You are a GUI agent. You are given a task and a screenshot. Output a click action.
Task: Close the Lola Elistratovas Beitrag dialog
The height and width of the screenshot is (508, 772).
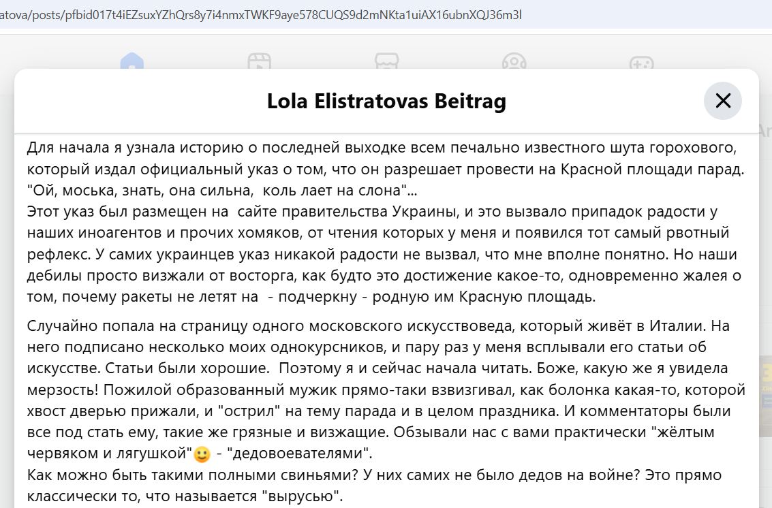(x=722, y=101)
